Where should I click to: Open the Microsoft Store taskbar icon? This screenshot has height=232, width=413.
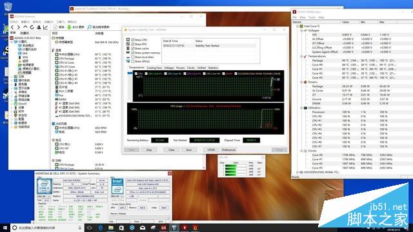[x=121, y=227]
